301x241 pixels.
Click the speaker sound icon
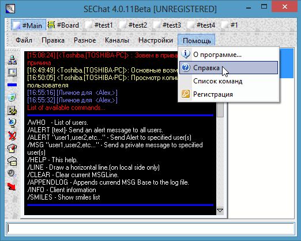click(12, 174)
